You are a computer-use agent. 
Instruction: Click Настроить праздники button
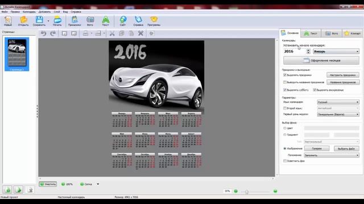[343, 75]
